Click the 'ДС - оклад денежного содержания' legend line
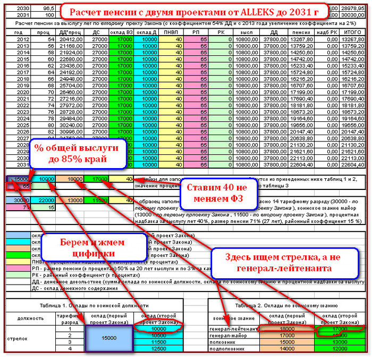 click(75, 288)
